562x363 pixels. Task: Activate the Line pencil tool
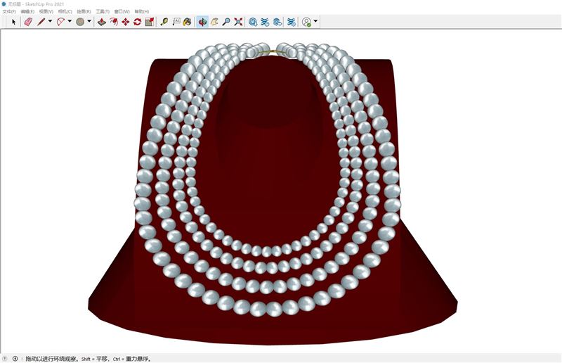(x=41, y=22)
